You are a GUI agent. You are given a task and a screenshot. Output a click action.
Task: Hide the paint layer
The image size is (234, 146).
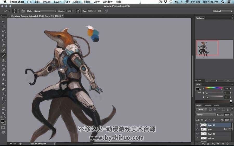197,129
